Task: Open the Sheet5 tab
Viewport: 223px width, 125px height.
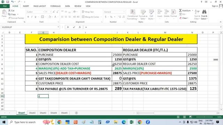Action: pos(64,113)
